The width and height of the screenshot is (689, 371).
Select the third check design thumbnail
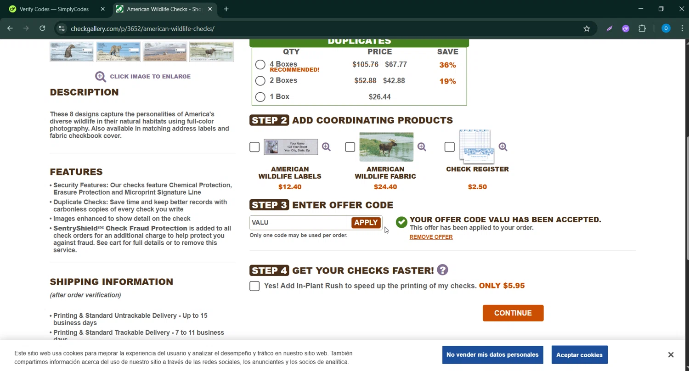pos(165,52)
